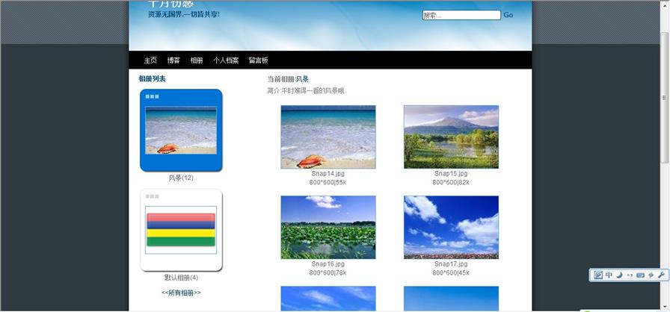Toggle punctuation mode icon on IME bar
670x312 pixels.
[630, 275]
